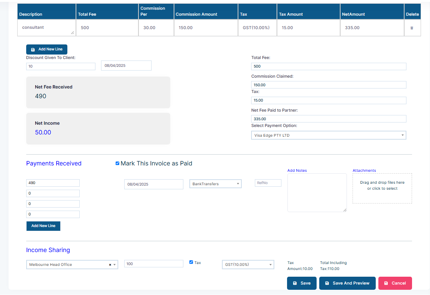Delete the consultant line via trash icon

click(x=411, y=28)
